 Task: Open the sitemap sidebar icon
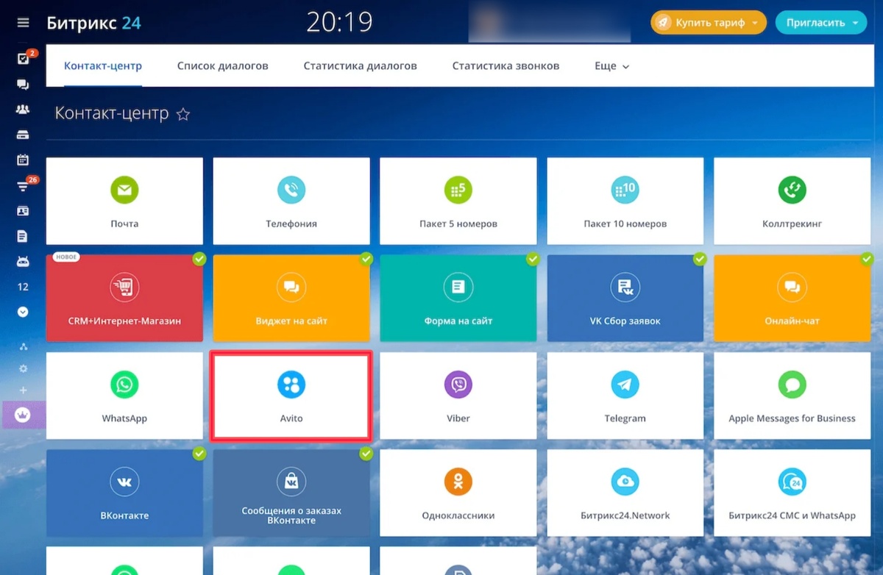[23, 346]
